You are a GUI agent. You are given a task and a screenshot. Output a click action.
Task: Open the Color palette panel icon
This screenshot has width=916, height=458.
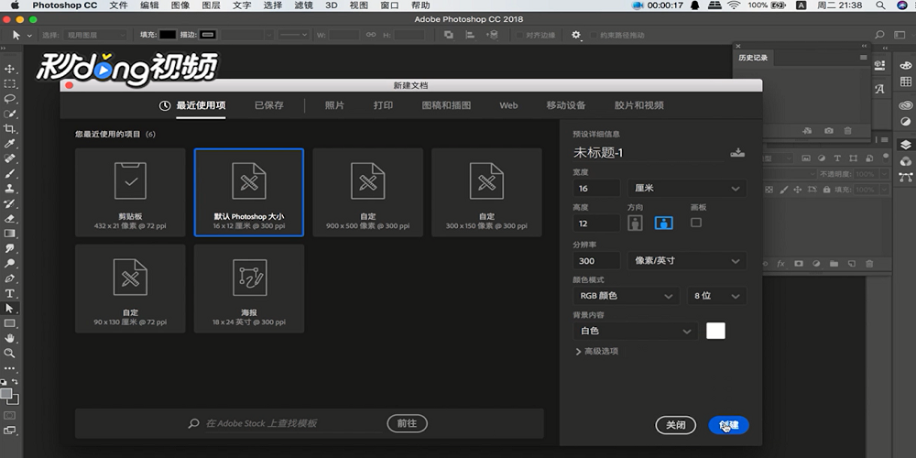906,65
